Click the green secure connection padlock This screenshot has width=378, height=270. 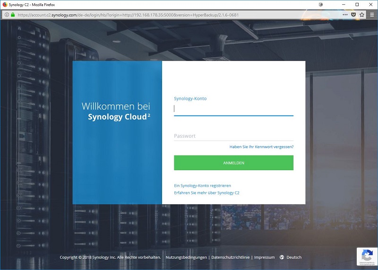coord(13,15)
